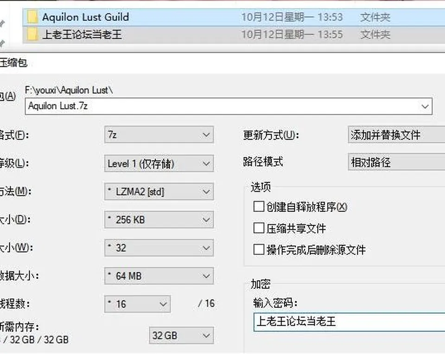Click the 13:53 modified date cell
Screen dimensions: 445x354
point(292,17)
